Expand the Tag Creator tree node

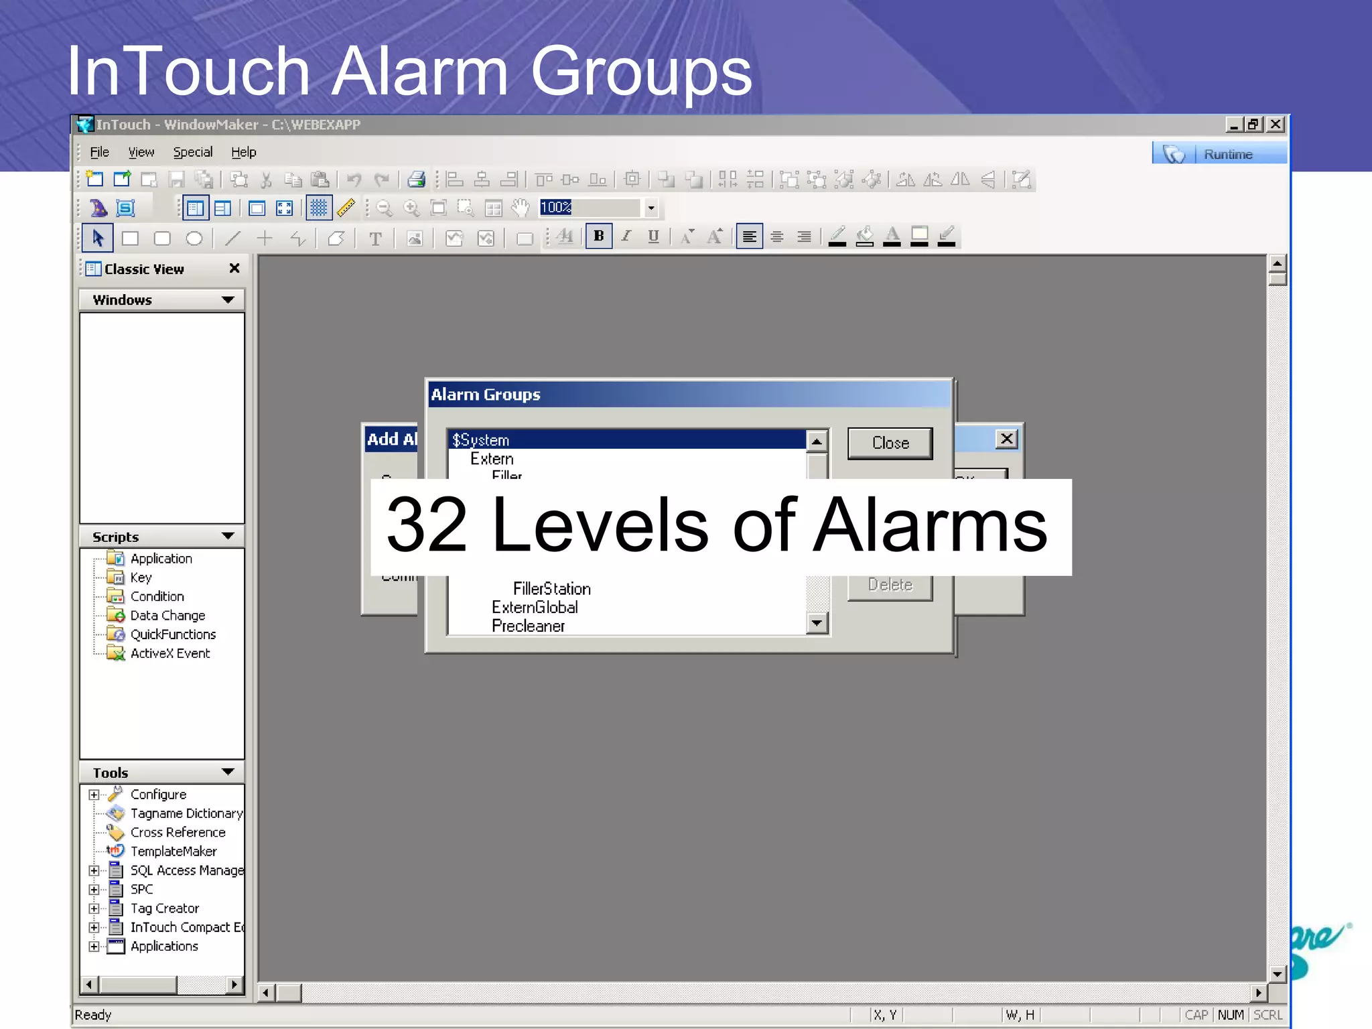point(94,908)
